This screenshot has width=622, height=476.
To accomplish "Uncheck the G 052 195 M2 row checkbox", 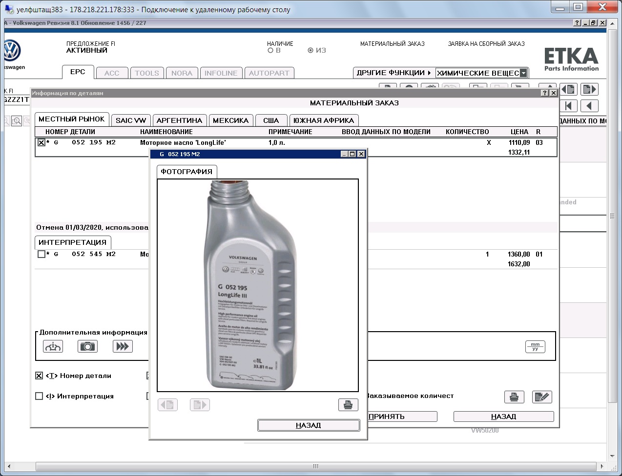I will [x=41, y=142].
